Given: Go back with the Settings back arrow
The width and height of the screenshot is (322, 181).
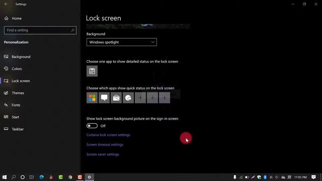Looking at the screenshot, I should tap(6, 4).
